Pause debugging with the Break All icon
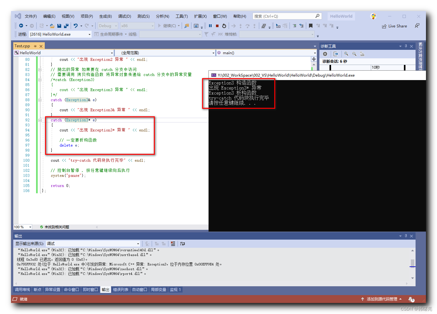This screenshot has width=437, height=314. pyautogui.click(x=210, y=26)
